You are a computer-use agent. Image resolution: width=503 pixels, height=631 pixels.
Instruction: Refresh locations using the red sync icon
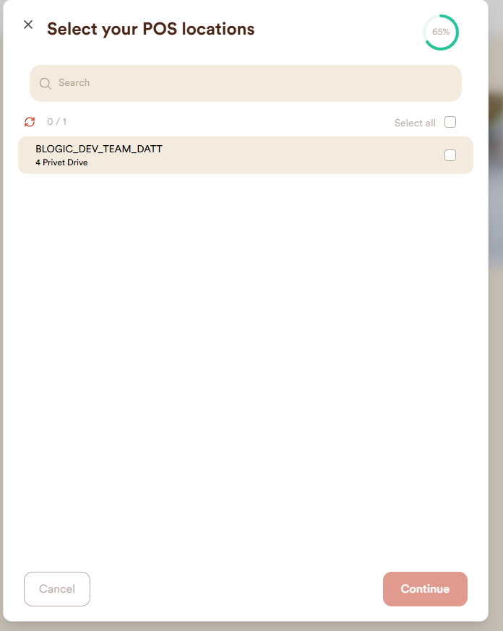30,121
